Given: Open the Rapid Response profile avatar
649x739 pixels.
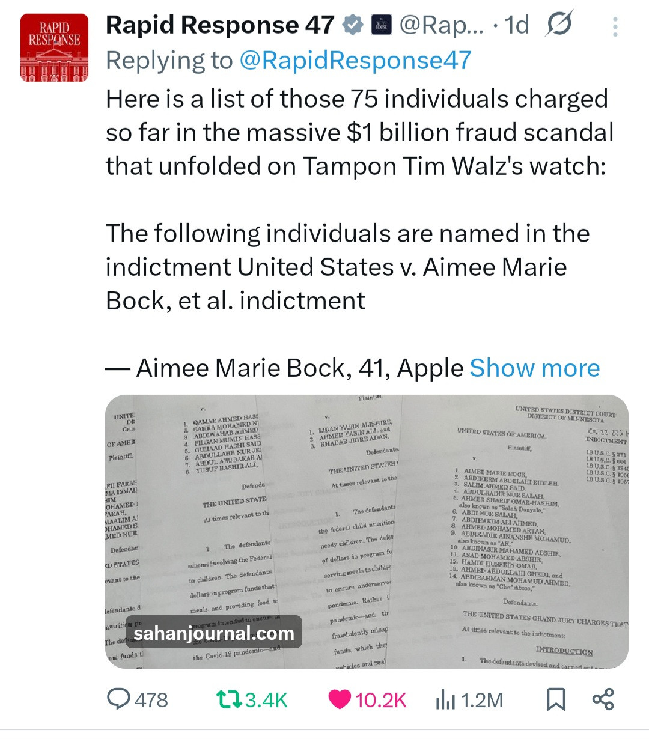Looking at the screenshot, I should pyautogui.click(x=54, y=47).
